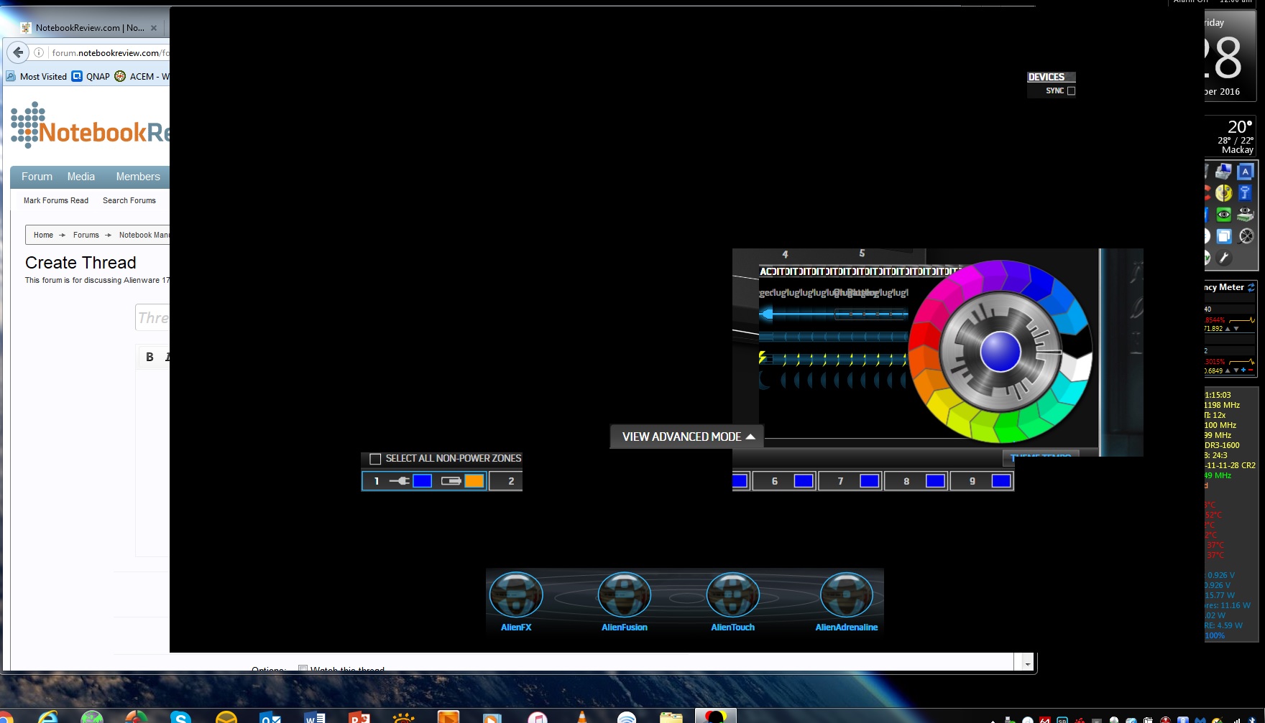The width and height of the screenshot is (1265, 723).
Task: Open the QNAP bookmark
Action: click(91, 76)
